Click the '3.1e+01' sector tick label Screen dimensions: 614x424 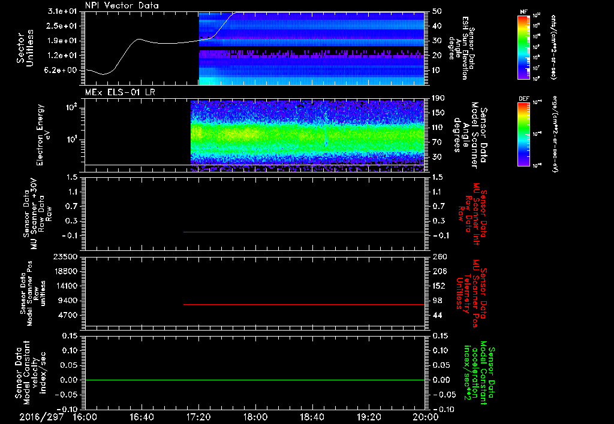pos(62,11)
